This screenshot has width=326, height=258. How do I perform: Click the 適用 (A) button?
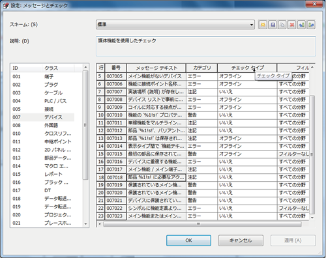(293, 240)
